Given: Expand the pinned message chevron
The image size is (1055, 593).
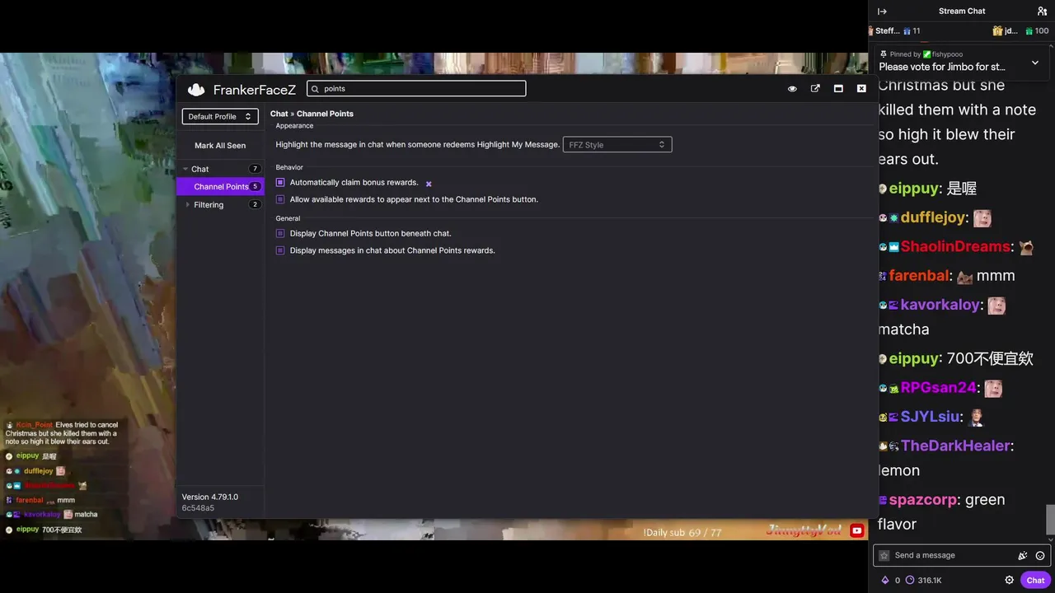Looking at the screenshot, I should point(1035,63).
